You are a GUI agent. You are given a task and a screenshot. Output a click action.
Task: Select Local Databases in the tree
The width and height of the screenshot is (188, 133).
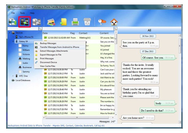click(23, 80)
